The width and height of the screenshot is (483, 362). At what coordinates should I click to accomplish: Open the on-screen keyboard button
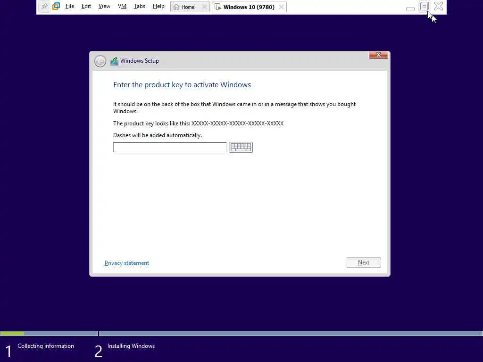[x=241, y=147]
